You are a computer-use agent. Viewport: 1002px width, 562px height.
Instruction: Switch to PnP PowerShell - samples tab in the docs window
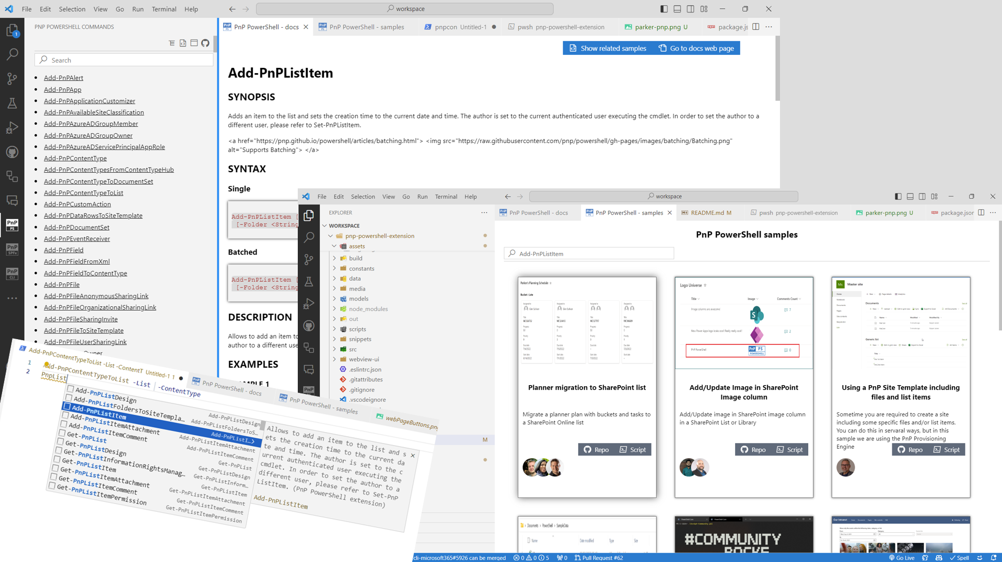(x=366, y=27)
